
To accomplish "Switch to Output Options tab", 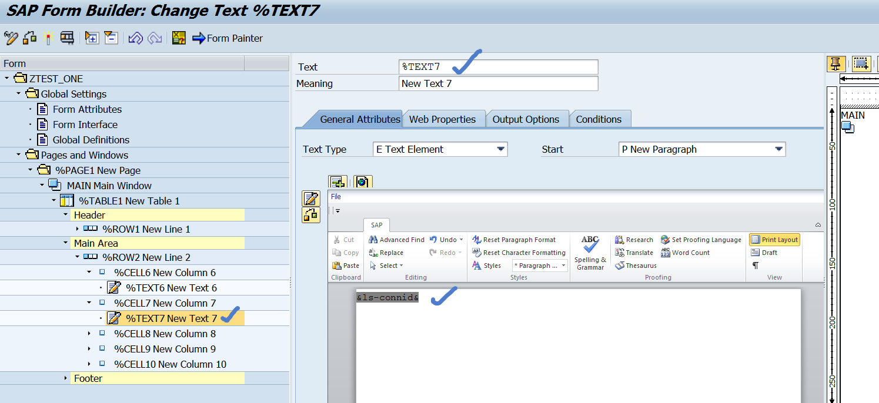I will tap(526, 119).
